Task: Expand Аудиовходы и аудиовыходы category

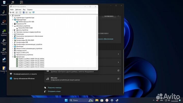Action: 13,18
